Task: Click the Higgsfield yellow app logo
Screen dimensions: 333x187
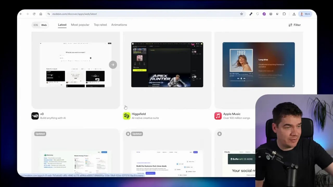Action: [127, 116]
